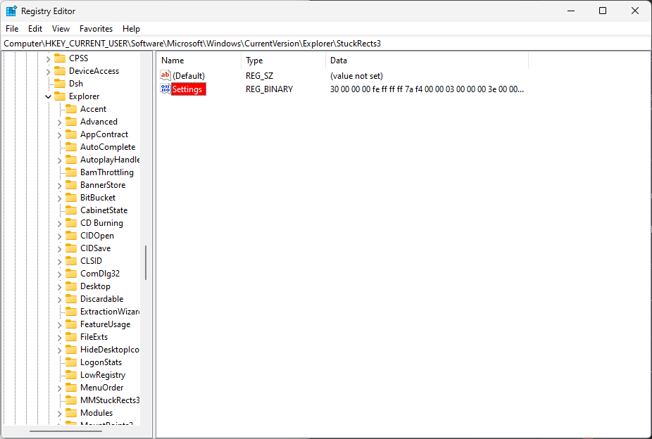Click the FeatureUsage folder icon

(71, 324)
